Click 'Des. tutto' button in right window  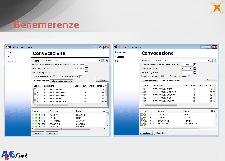pyautogui.click(x=161, y=133)
